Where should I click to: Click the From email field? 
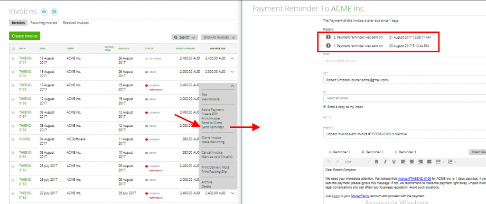404,61
